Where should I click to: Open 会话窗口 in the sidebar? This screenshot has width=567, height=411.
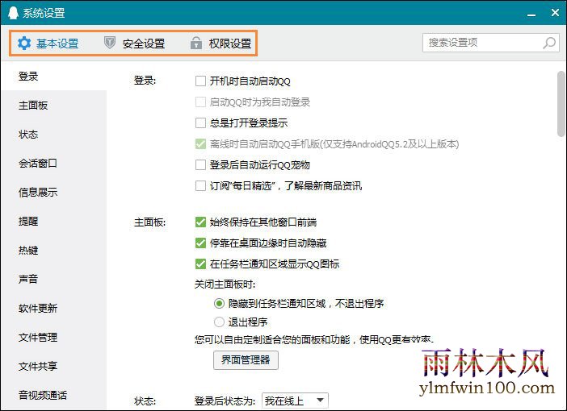click(x=53, y=163)
